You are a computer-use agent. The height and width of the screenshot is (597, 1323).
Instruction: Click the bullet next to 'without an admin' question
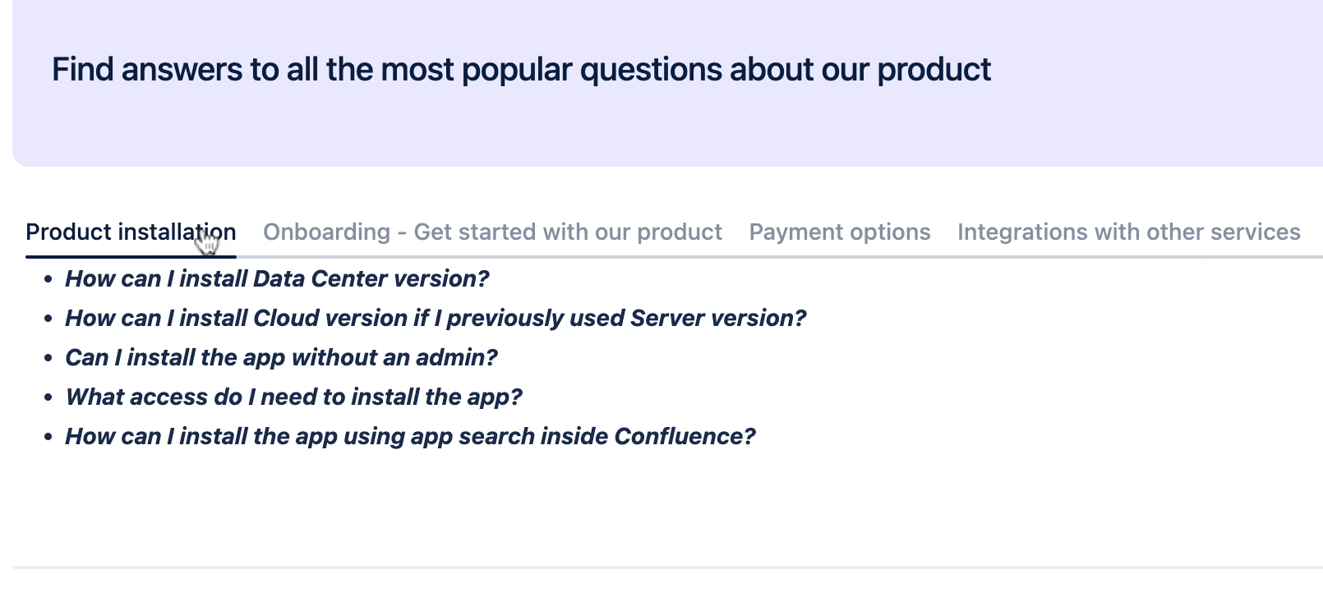click(x=48, y=359)
